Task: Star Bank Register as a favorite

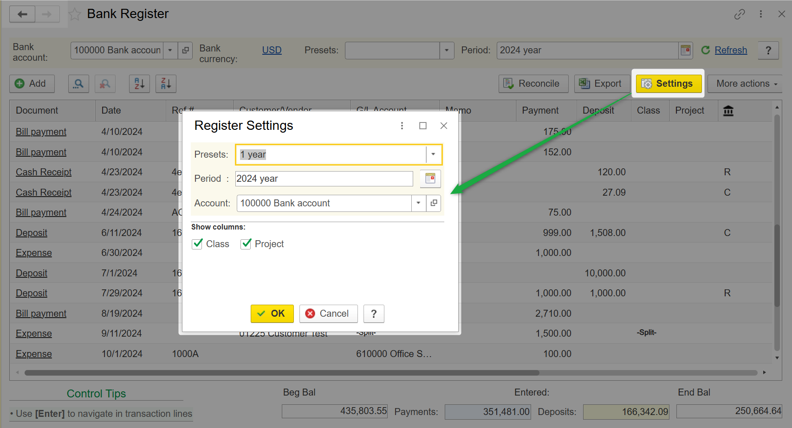Action: point(75,14)
